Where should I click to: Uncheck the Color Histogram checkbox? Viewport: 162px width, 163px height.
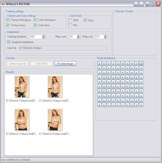pos(35,20)
